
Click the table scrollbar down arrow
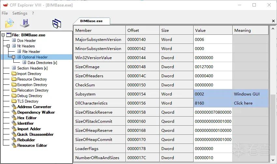(273, 160)
